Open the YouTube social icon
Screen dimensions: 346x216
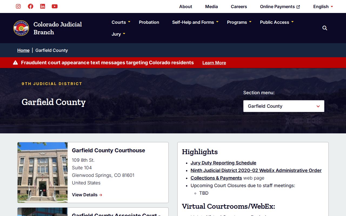point(55,6)
